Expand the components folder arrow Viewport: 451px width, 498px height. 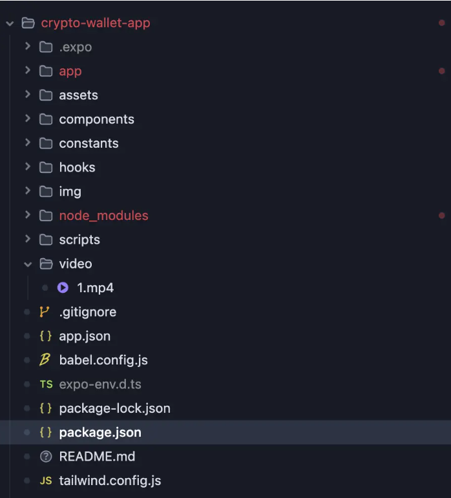(x=28, y=119)
